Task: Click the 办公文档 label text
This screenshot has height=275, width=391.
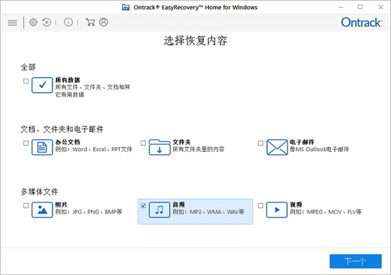Action: pyautogui.click(x=68, y=142)
